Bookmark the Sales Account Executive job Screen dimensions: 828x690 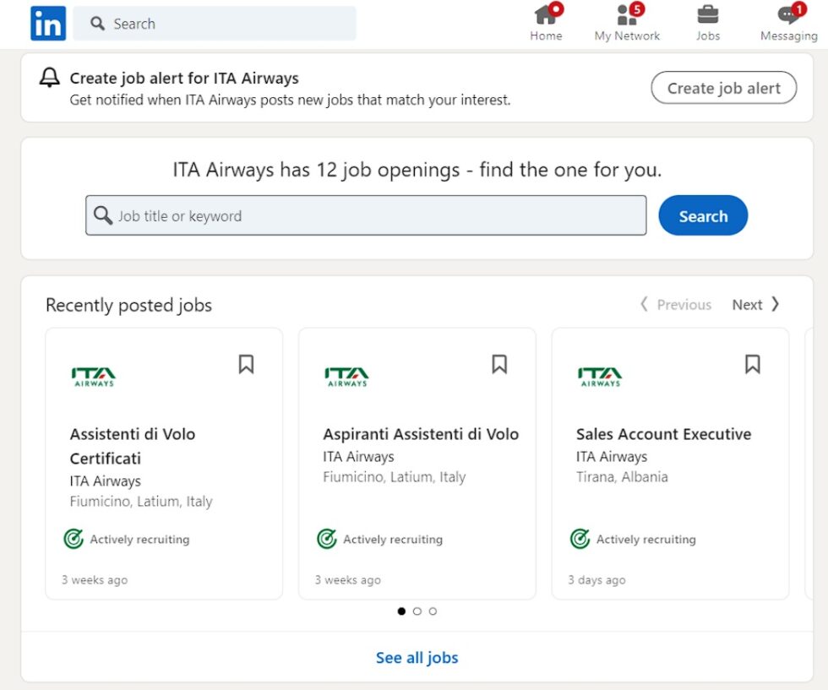coord(752,364)
